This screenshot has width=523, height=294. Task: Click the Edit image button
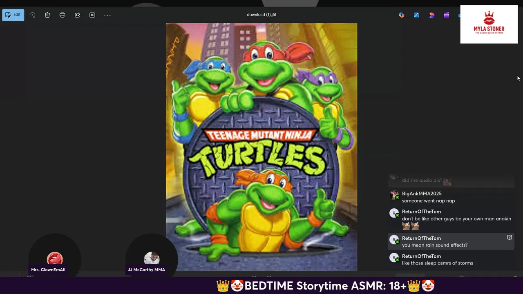[13, 15]
